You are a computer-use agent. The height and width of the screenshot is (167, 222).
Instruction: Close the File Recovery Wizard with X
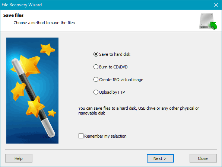pos(216,5)
